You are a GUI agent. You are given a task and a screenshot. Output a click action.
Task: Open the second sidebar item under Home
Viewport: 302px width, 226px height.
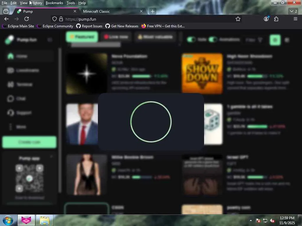click(29, 70)
